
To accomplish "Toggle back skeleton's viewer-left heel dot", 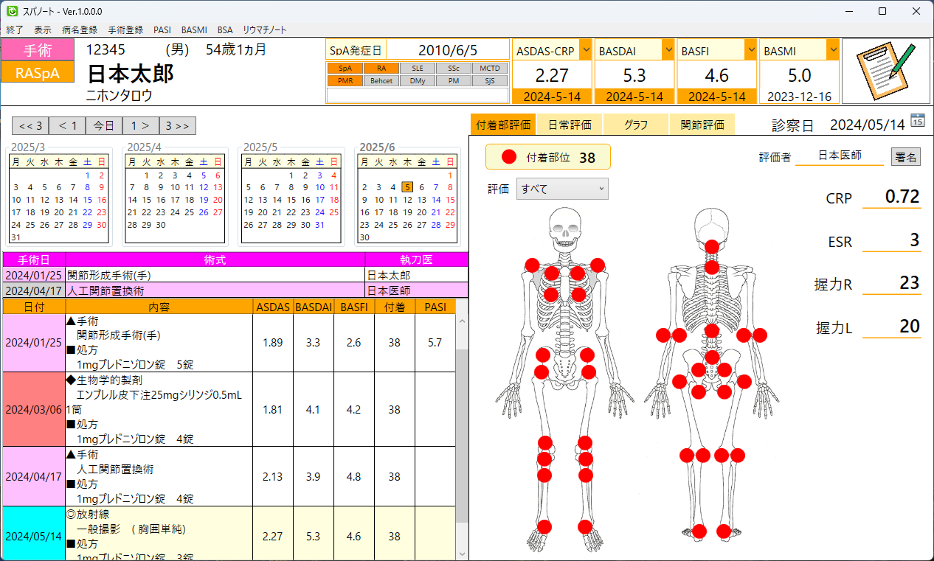I will [699, 531].
